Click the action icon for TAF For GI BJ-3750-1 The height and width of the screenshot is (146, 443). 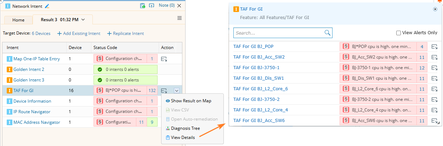(x=435, y=68)
